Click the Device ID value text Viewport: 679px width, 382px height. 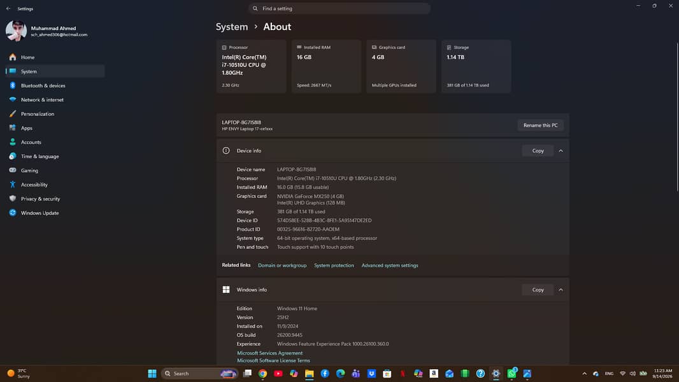click(324, 220)
